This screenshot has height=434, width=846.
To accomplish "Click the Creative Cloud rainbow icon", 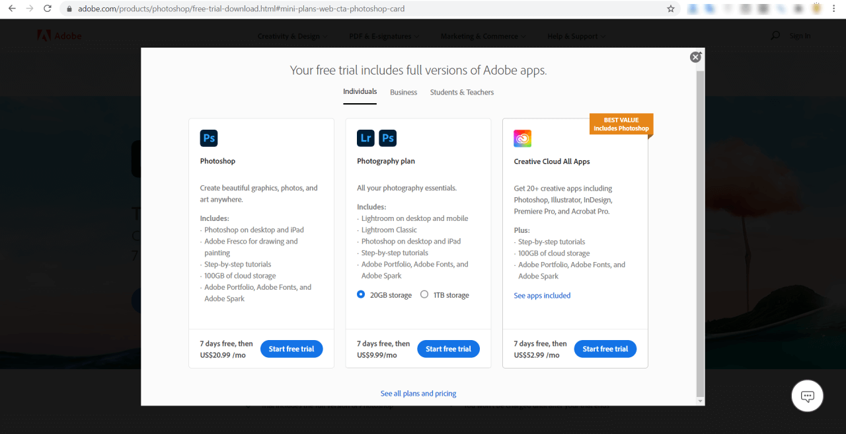I will click(x=523, y=138).
